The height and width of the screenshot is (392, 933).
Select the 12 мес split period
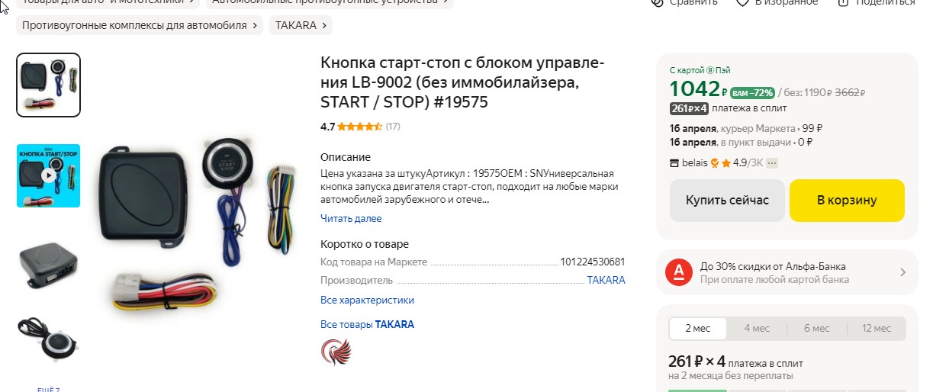click(877, 328)
